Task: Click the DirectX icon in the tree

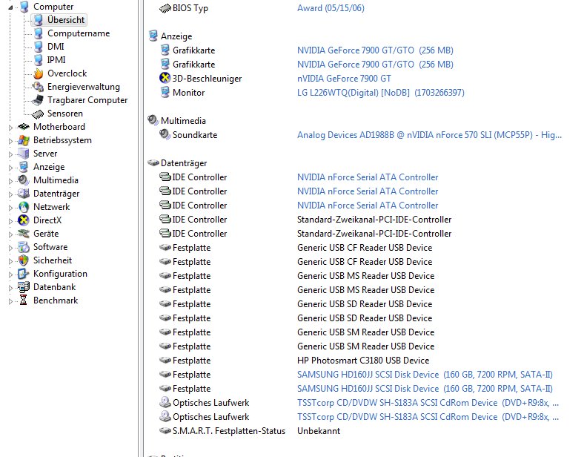Action: 24,220
